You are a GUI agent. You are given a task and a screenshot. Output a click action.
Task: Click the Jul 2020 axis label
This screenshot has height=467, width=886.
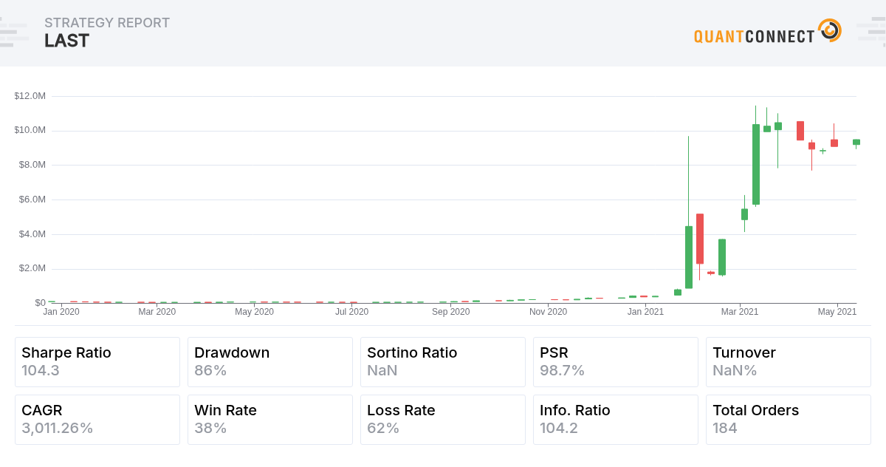(x=351, y=312)
